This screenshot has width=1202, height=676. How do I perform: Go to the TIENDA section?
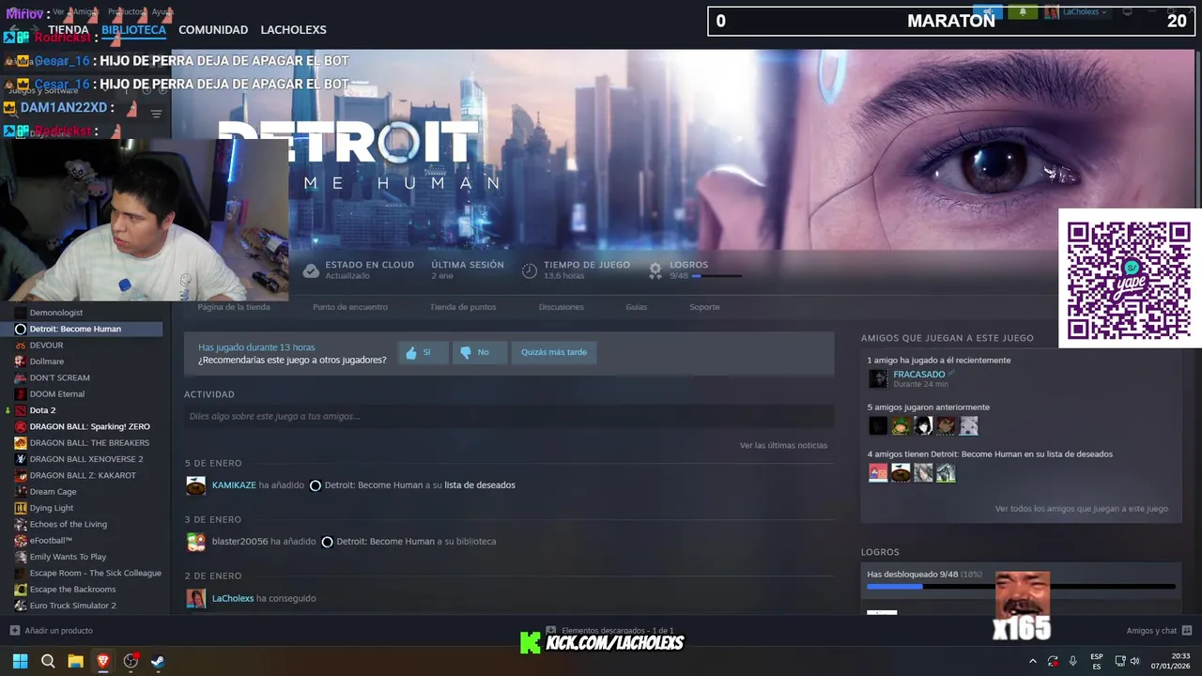pyautogui.click(x=69, y=30)
